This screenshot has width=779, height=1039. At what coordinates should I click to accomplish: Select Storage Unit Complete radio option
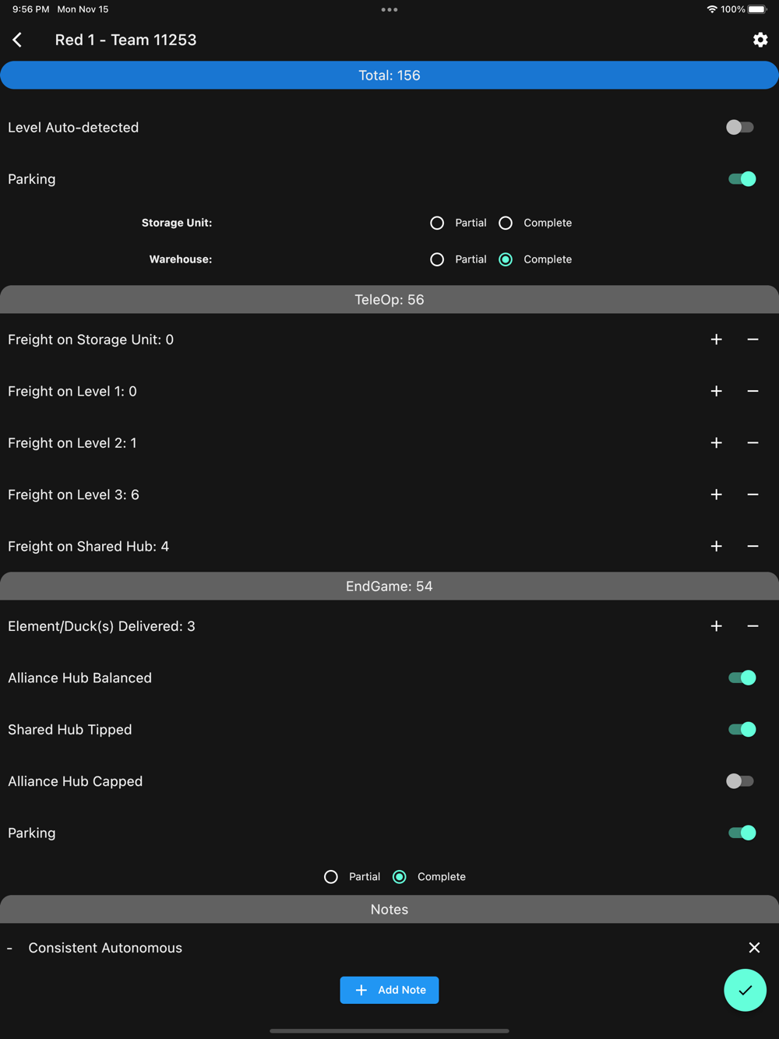(506, 223)
